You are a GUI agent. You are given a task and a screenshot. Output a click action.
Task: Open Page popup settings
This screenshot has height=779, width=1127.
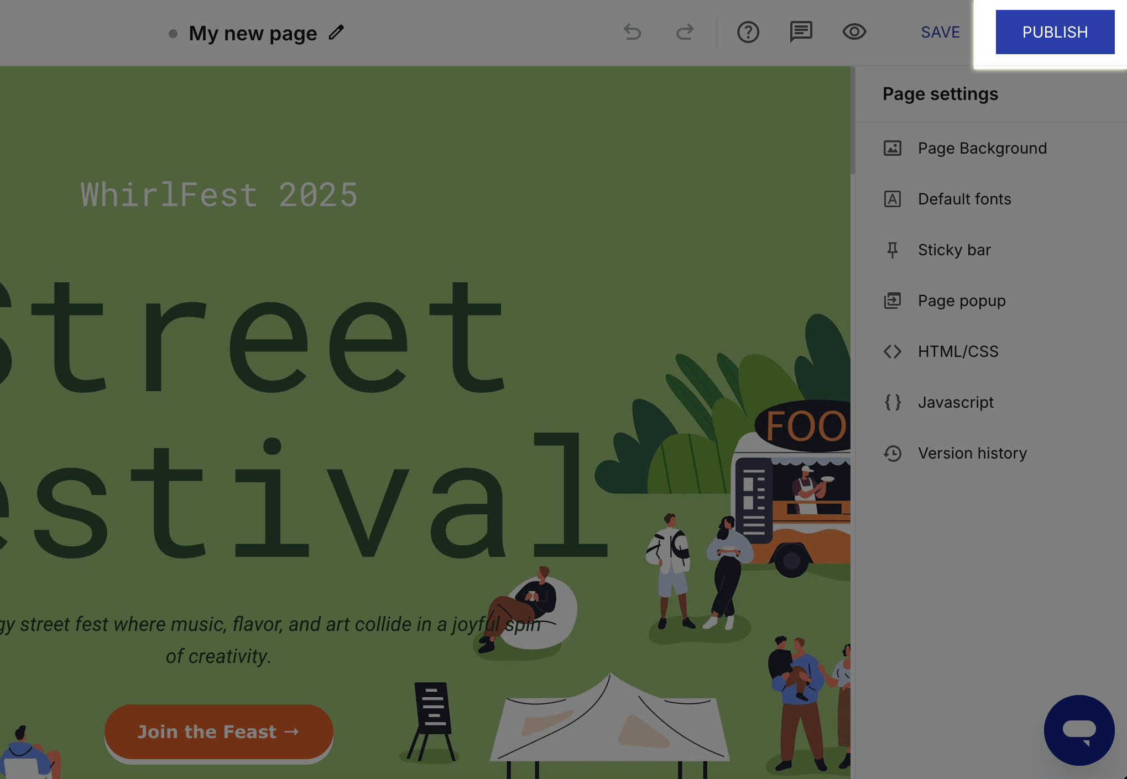pyautogui.click(x=961, y=301)
